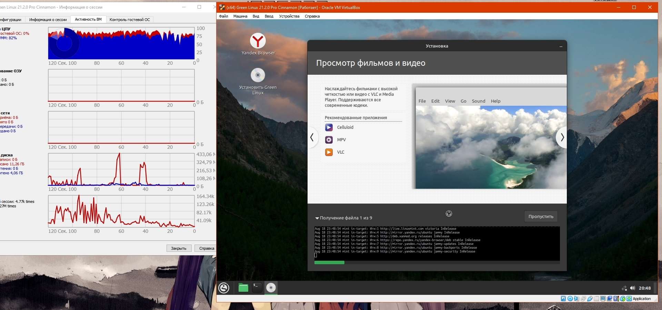Screen dimensions: 662x310
Task: Click the spinning busy indicator in installer
Action: coord(449,214)
